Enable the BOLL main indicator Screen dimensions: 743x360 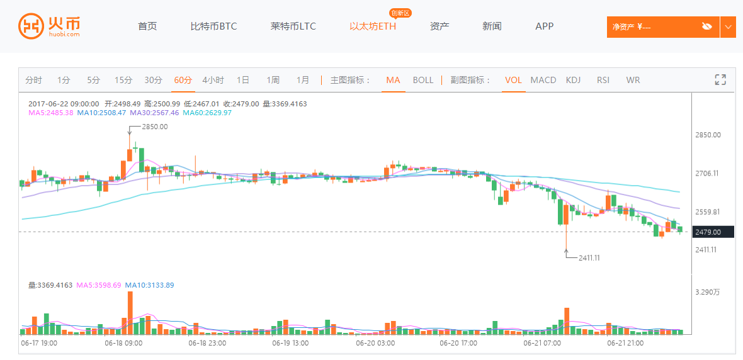coord(423,80)
